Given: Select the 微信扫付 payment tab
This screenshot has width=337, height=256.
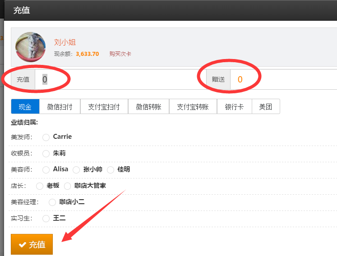Looking at the screenshot, I should pos(60,106).
